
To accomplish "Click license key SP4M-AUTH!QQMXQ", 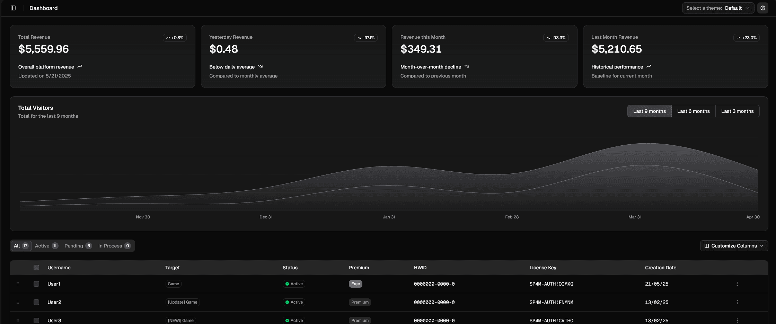I will click(552, 284).
